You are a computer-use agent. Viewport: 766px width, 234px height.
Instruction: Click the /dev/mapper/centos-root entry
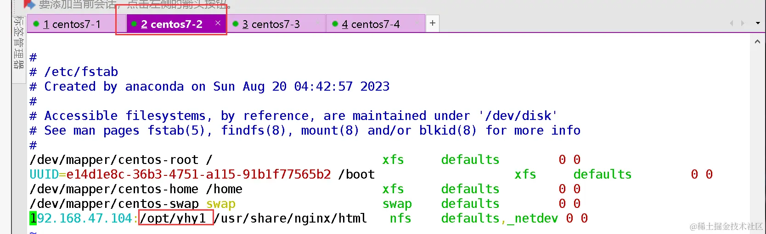point(114,160)
